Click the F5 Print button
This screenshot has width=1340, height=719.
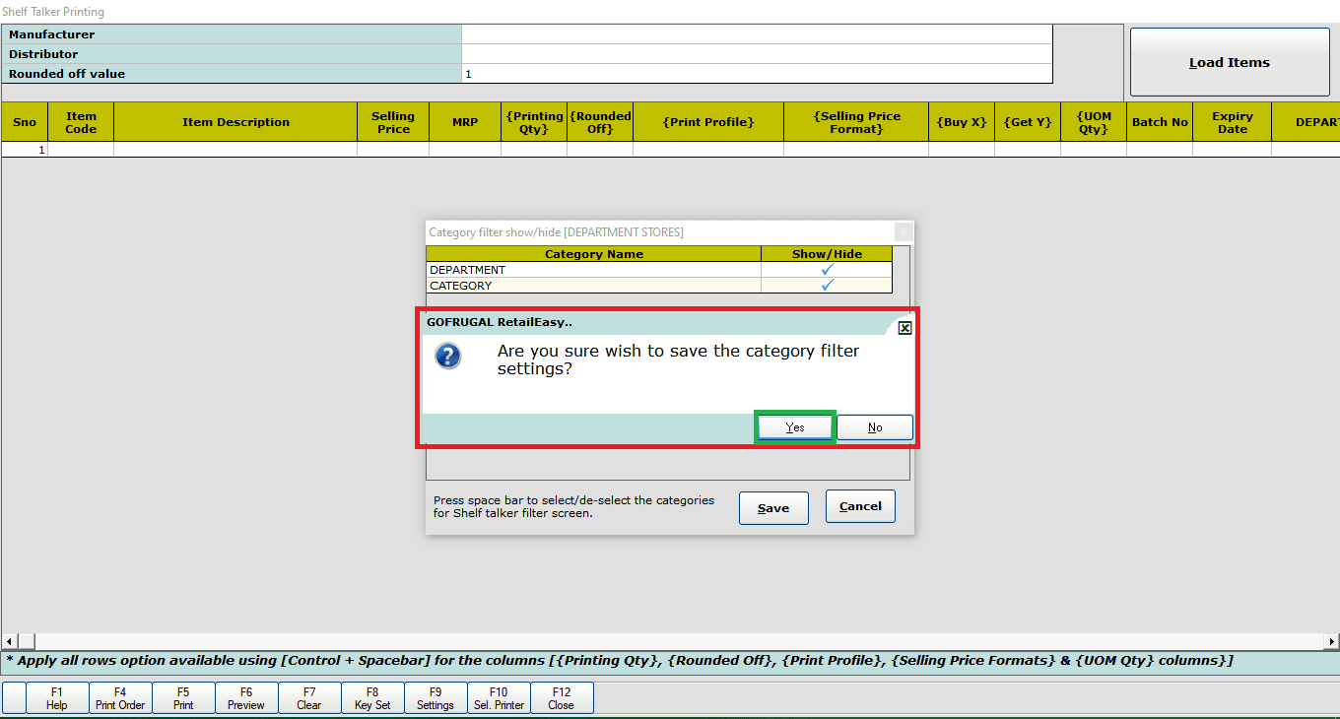[x=183, y=698]
